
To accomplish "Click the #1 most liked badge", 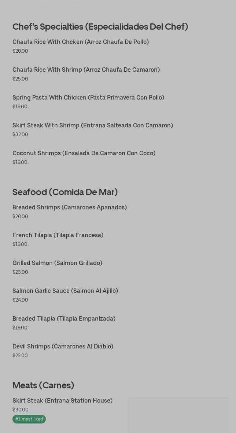I will point(29,419).
